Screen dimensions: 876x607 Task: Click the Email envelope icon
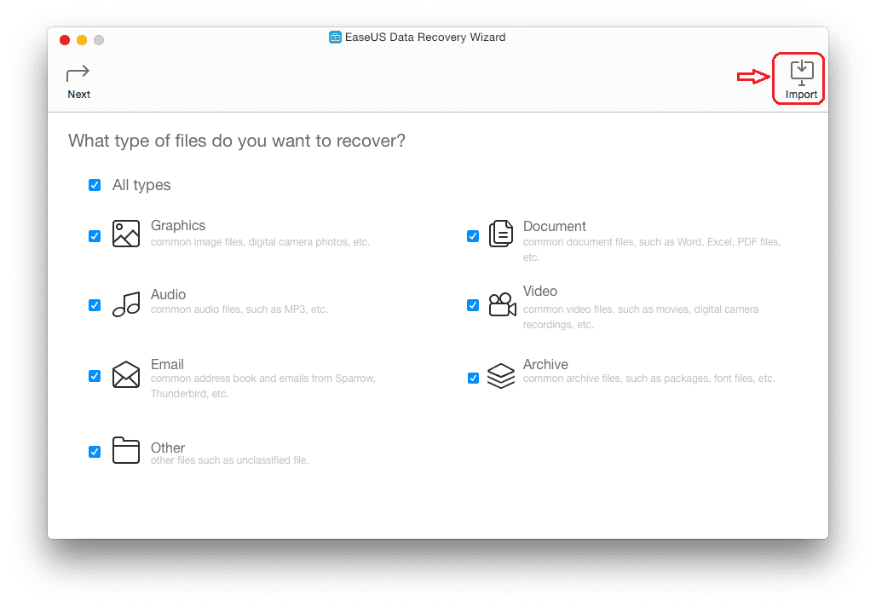[x=126, y=374]
